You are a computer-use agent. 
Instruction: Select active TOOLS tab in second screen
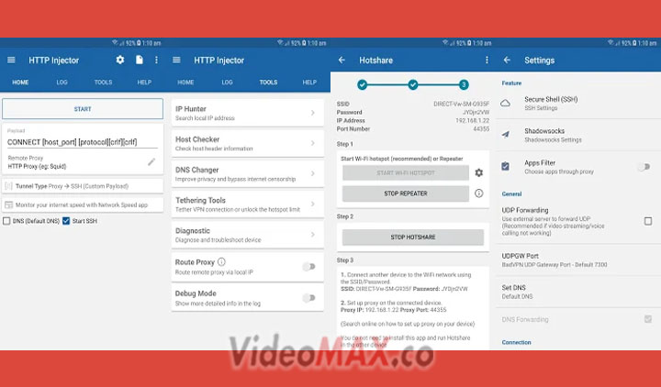pos(268,83)
